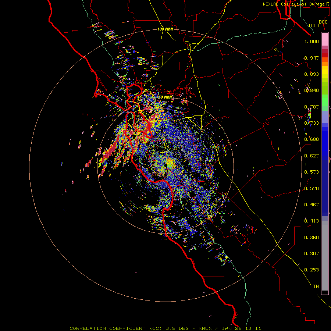This screenshot has width=331, height=331.
Task: Select the 0.360 scale value
Action: [x=312, y=238]
